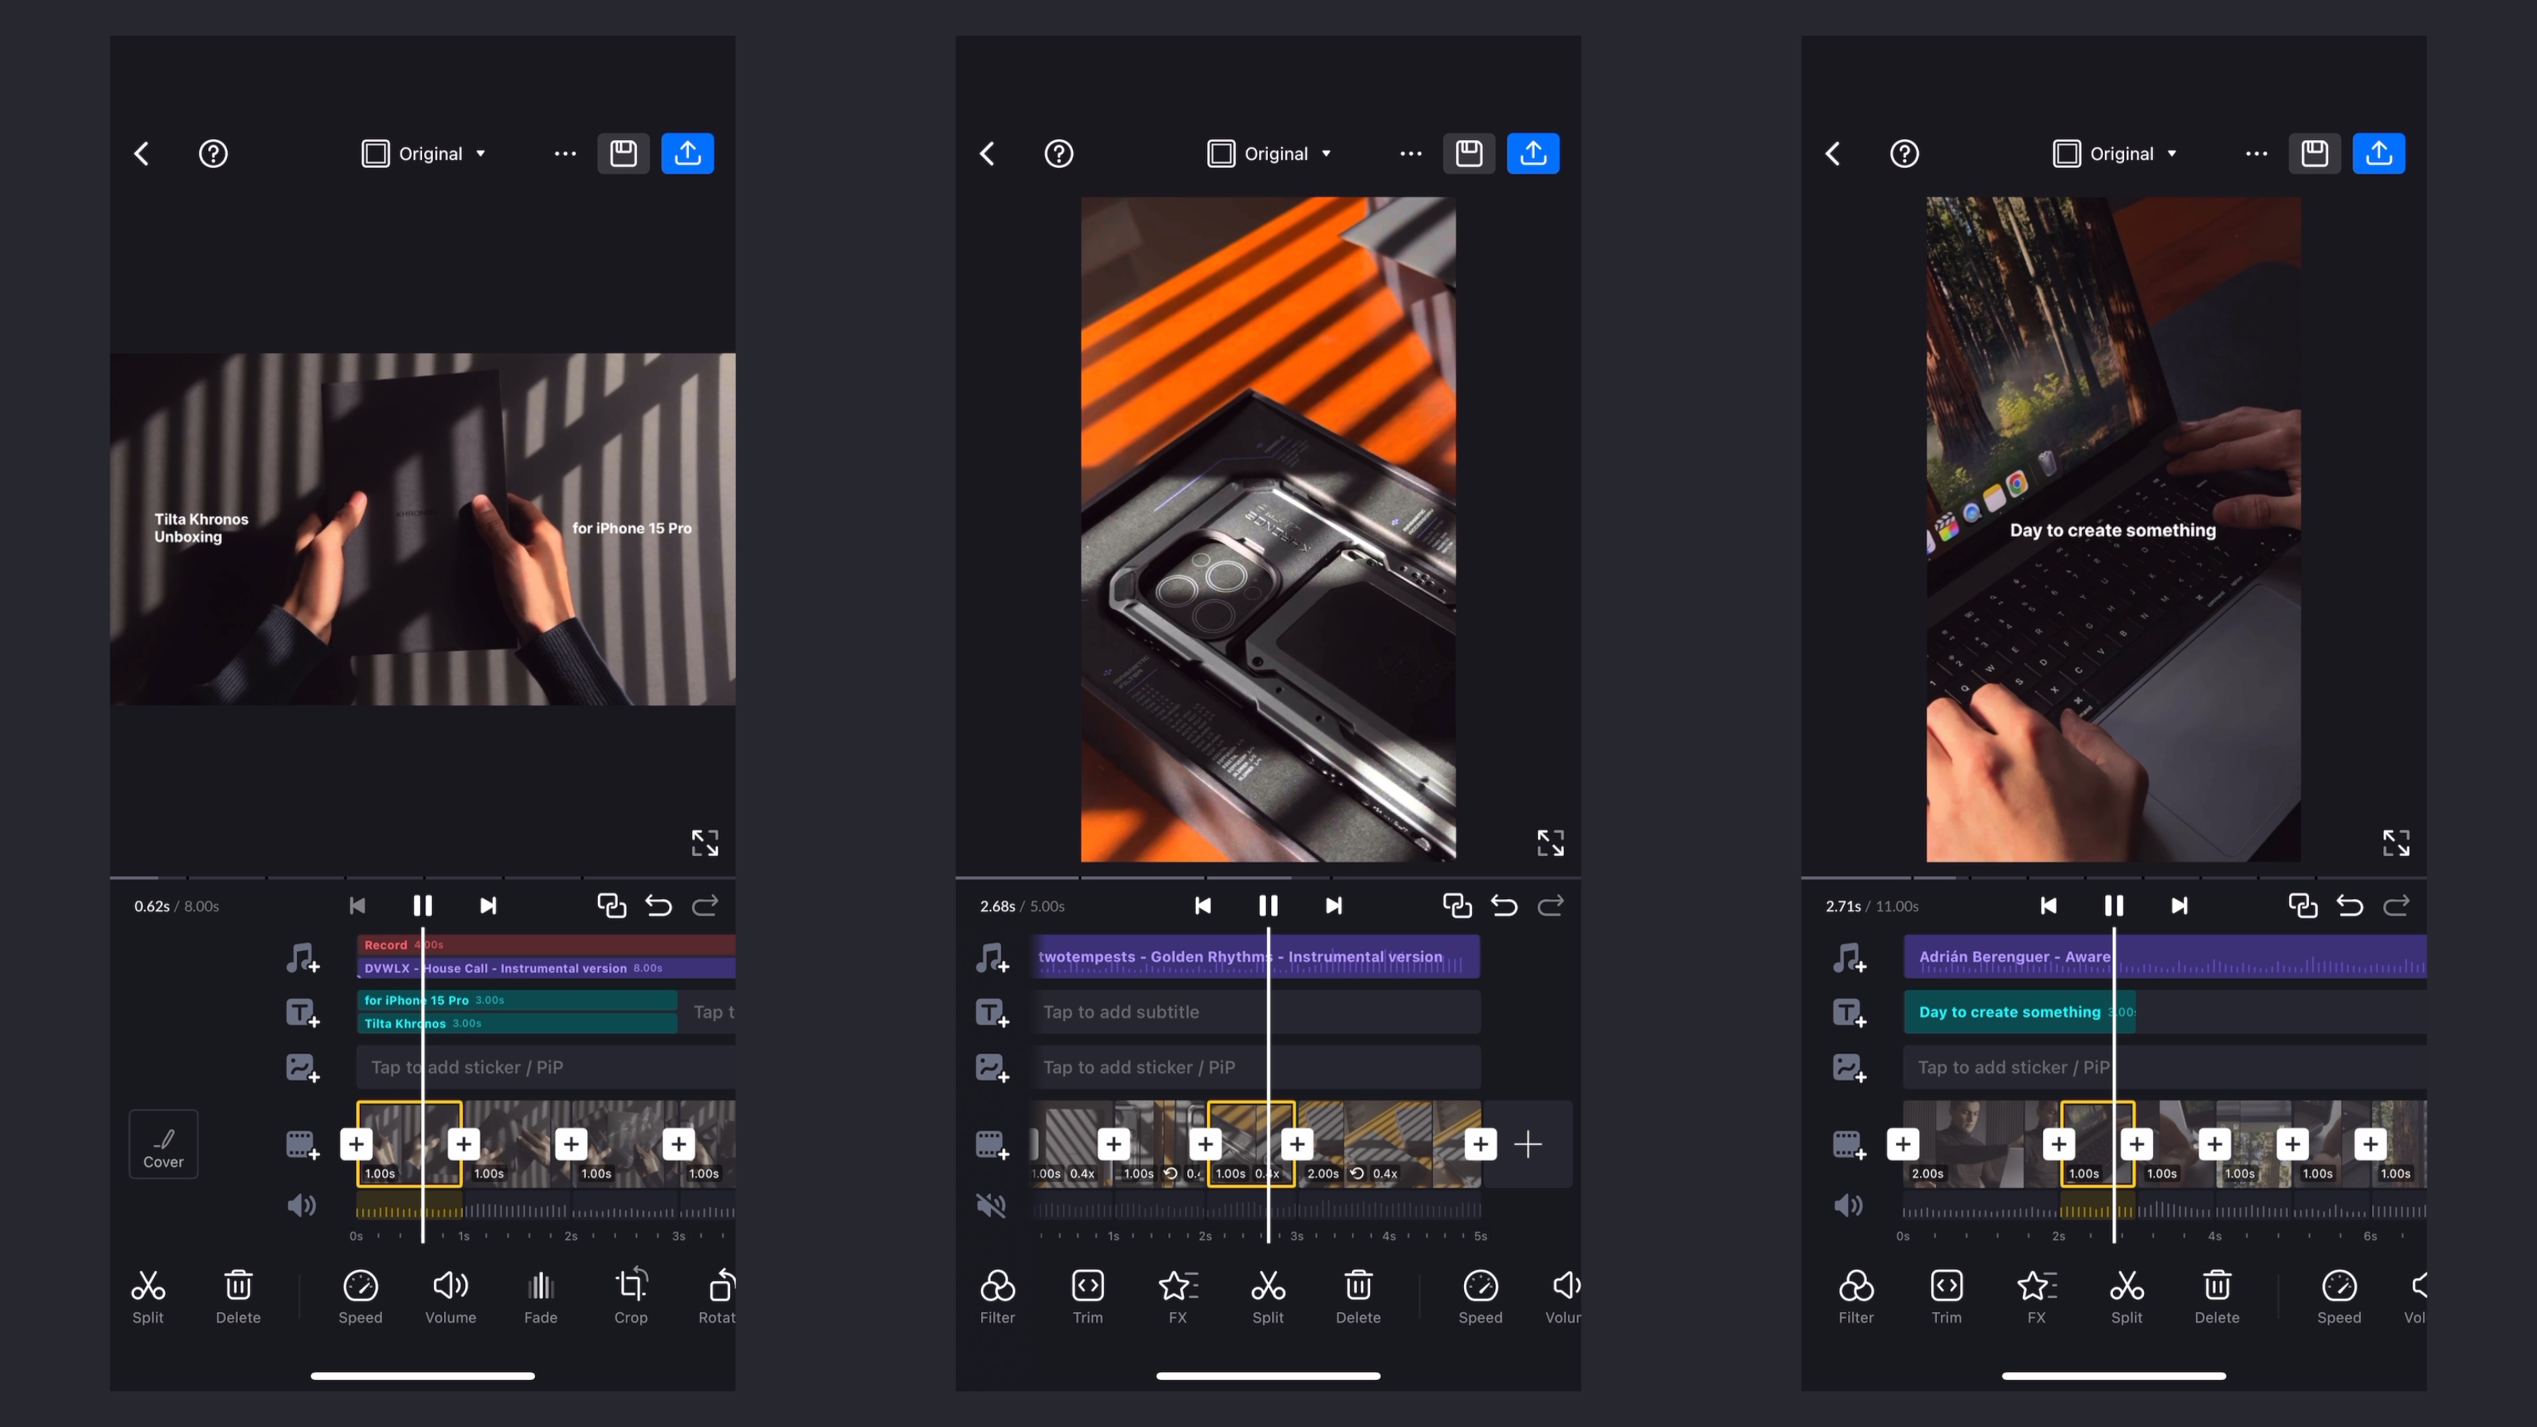Click the save draft icon in right editor

(x=2314, y=154)
